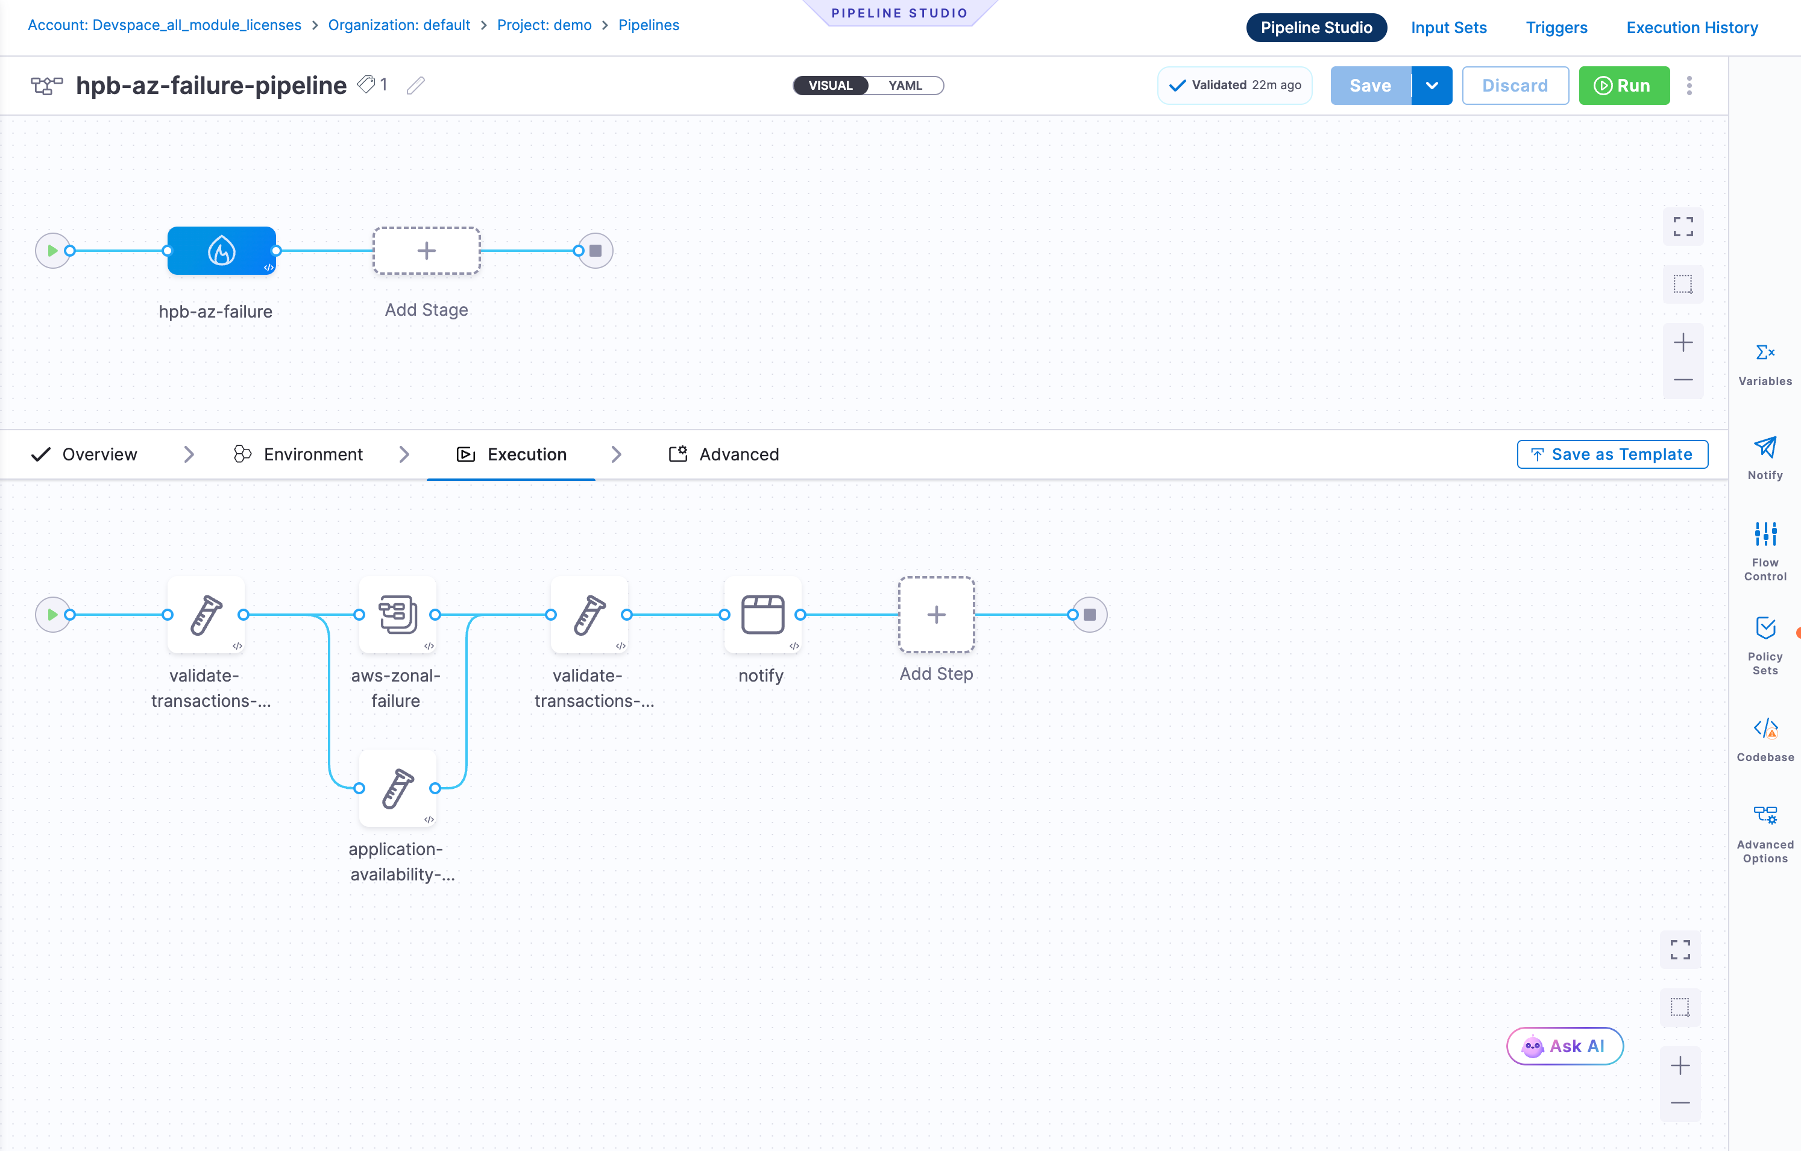The width and height of the screenshot is (1801, 1151).
Task: Click the chevron after the Overview tab
Action: 189,454
